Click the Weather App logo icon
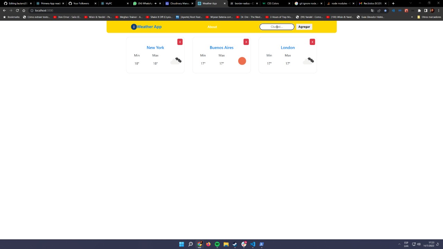The height and width of the screenshot is (249, 443). coord(134,27)
